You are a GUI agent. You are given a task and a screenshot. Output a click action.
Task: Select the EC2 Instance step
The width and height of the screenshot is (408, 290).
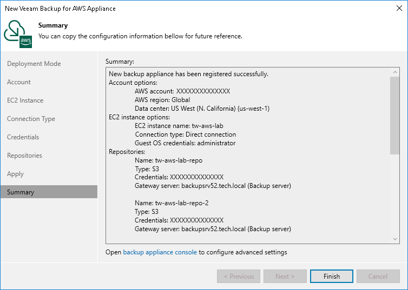tap(25, 100)
